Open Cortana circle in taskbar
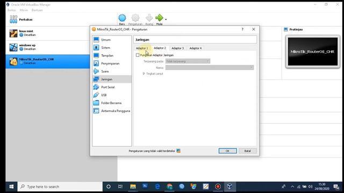 coord(109,187)
